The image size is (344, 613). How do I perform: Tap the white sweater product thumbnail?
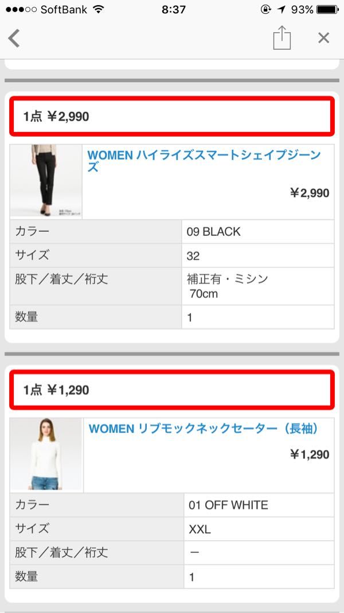[x=46, y=455]
